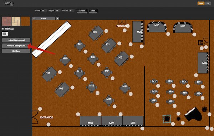Click the pencil edit icon on MAIN tab
Screen dimensions: 214x136
coord(34,18)
